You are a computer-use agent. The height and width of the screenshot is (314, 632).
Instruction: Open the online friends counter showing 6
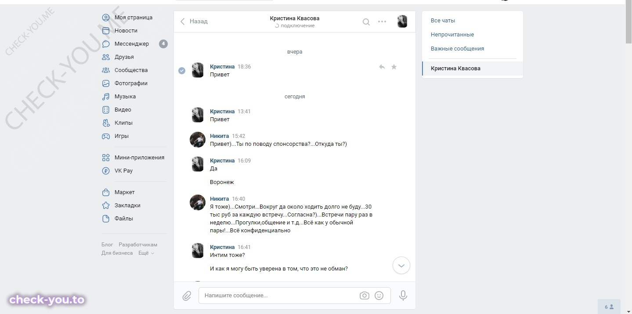click(x=610, y=307)
